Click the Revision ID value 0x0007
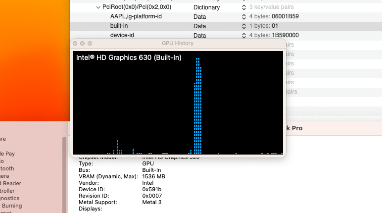 point(152,196)
